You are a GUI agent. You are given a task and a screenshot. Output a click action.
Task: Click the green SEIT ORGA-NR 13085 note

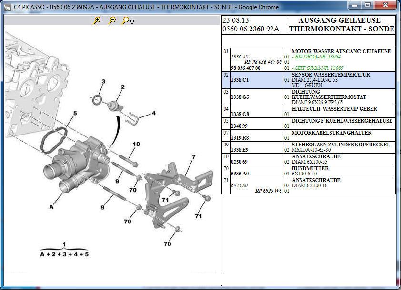point(318,68)
